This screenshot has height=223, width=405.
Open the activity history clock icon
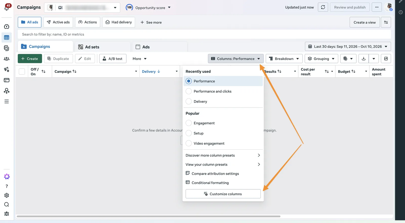tap(400, 12)
